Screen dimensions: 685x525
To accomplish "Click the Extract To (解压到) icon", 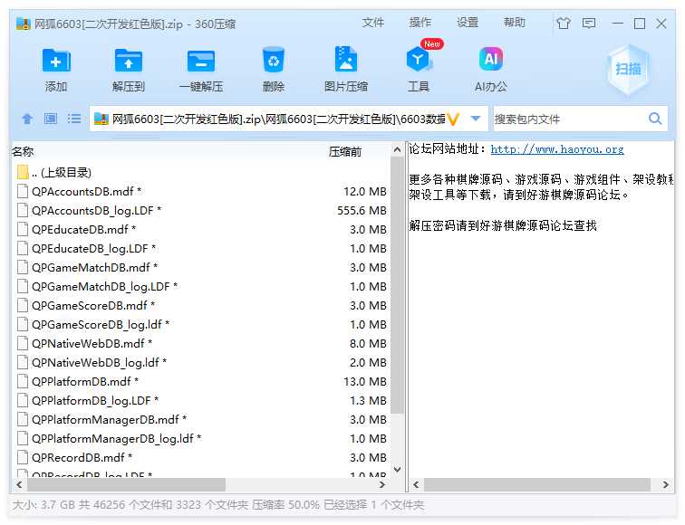I will tap(128, 61).
